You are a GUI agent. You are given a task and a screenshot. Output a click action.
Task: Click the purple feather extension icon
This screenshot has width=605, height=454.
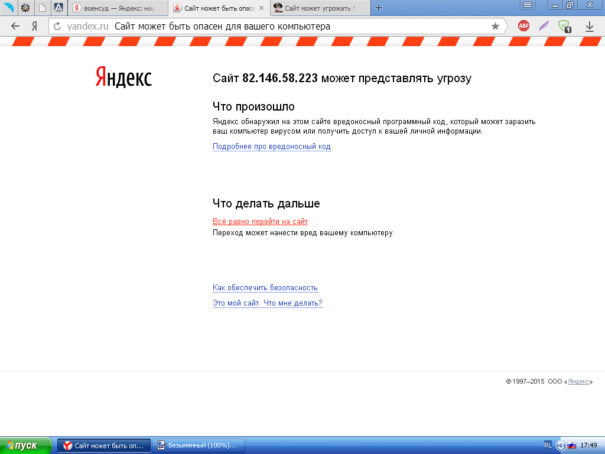(x=544, y=26)
